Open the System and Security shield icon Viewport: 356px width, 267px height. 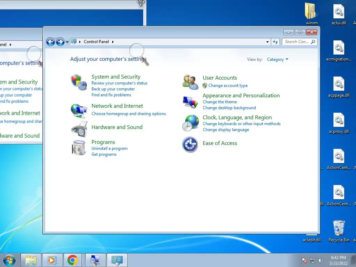point(79,82)
